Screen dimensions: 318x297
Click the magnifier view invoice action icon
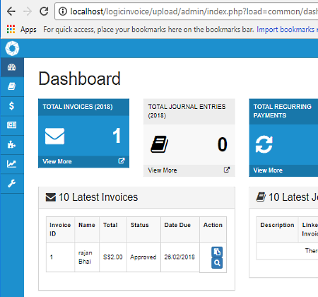[217, 263]
